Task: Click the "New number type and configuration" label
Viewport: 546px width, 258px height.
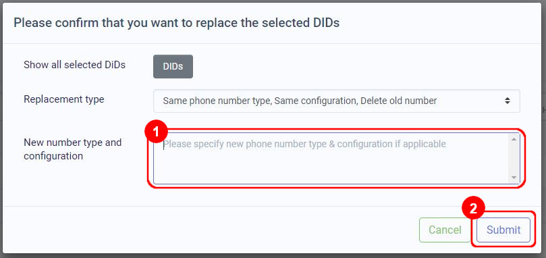Action: tap(72, 149)
